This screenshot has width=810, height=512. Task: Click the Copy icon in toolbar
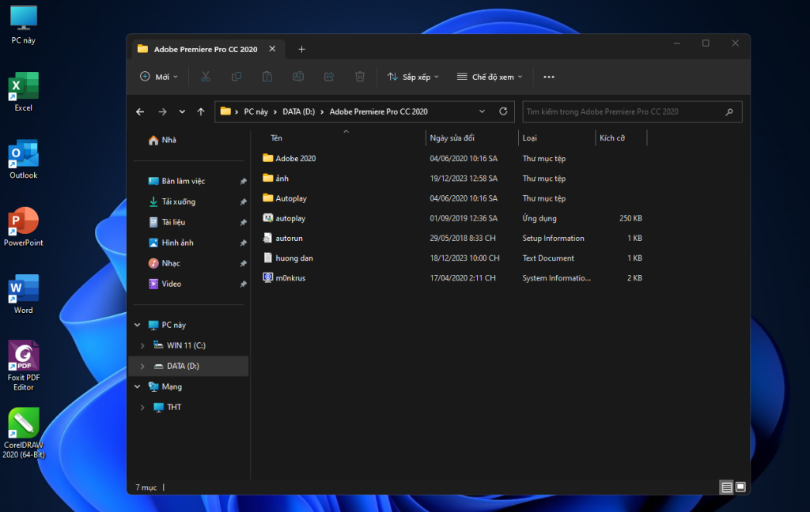pyautogui.click(x=237, y=77)
